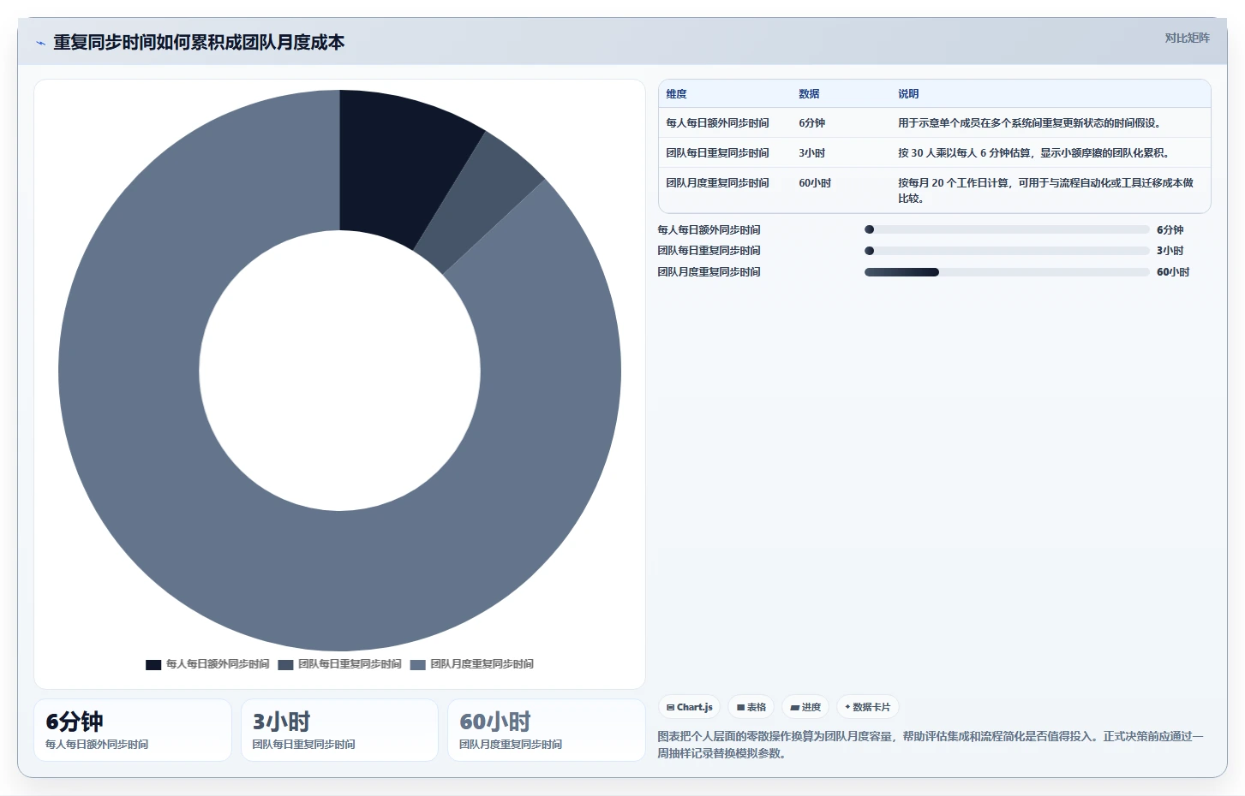Click the title icon beside 重复同步时间 heading
This screenshot has width=1245, height=796.
click(x=40, y=43)
